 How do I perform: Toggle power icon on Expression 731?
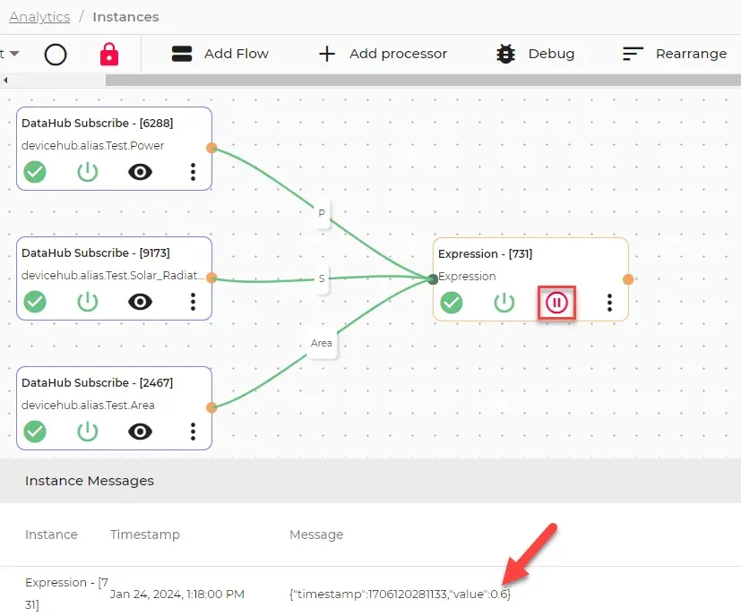tap(504, 303)
